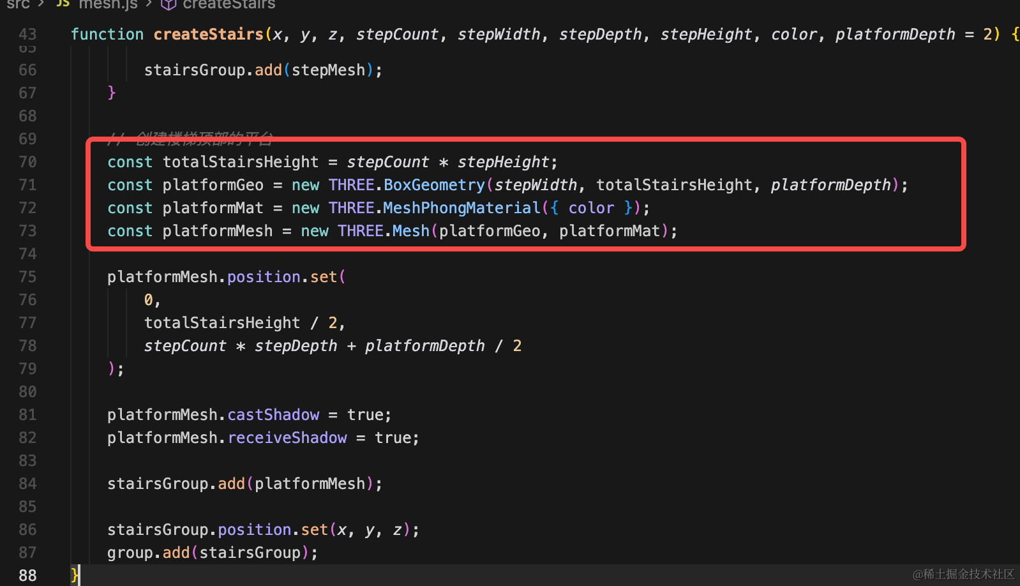The image size is (1020, 586).
Task: Click receiveShadow property on line 82
Action: (x=287, y=438)
